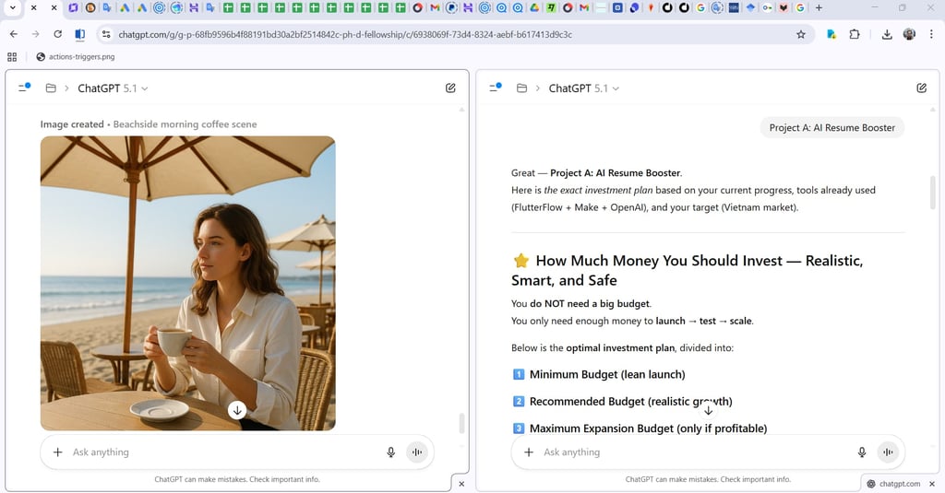Click the microphone dictate icon in left pane
This screenshot has width=945, height=493.
[391, 452]
